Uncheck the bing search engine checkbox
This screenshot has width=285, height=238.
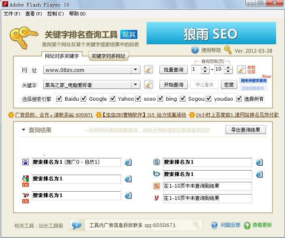160,99
